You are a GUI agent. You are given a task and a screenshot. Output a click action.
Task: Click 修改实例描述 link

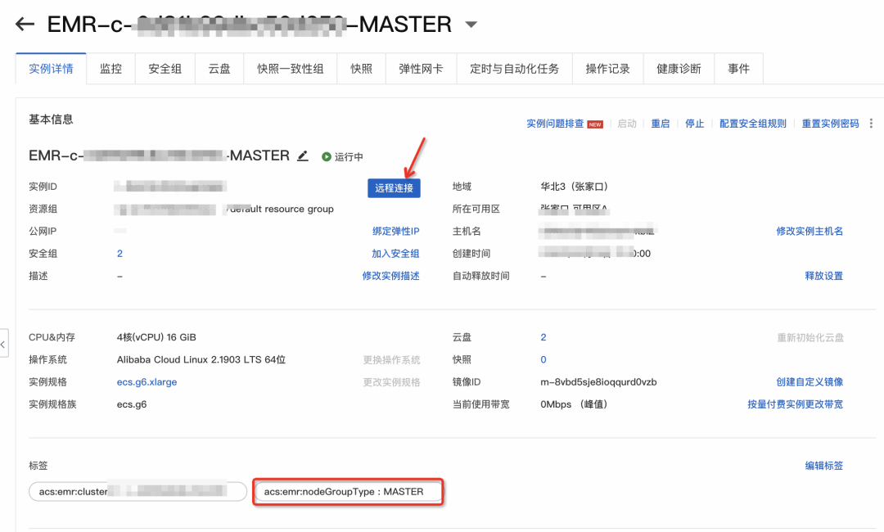pos(390,276)
